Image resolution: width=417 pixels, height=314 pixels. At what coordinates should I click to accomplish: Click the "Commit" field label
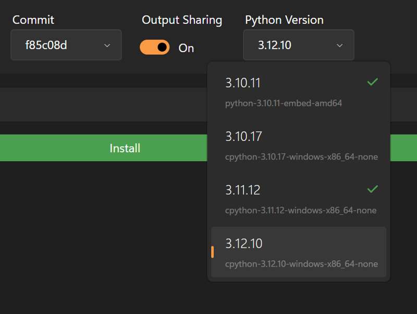click(33, 20)
